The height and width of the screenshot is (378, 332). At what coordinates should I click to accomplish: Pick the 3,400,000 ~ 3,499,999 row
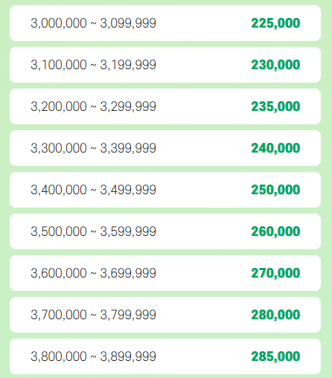165,190
